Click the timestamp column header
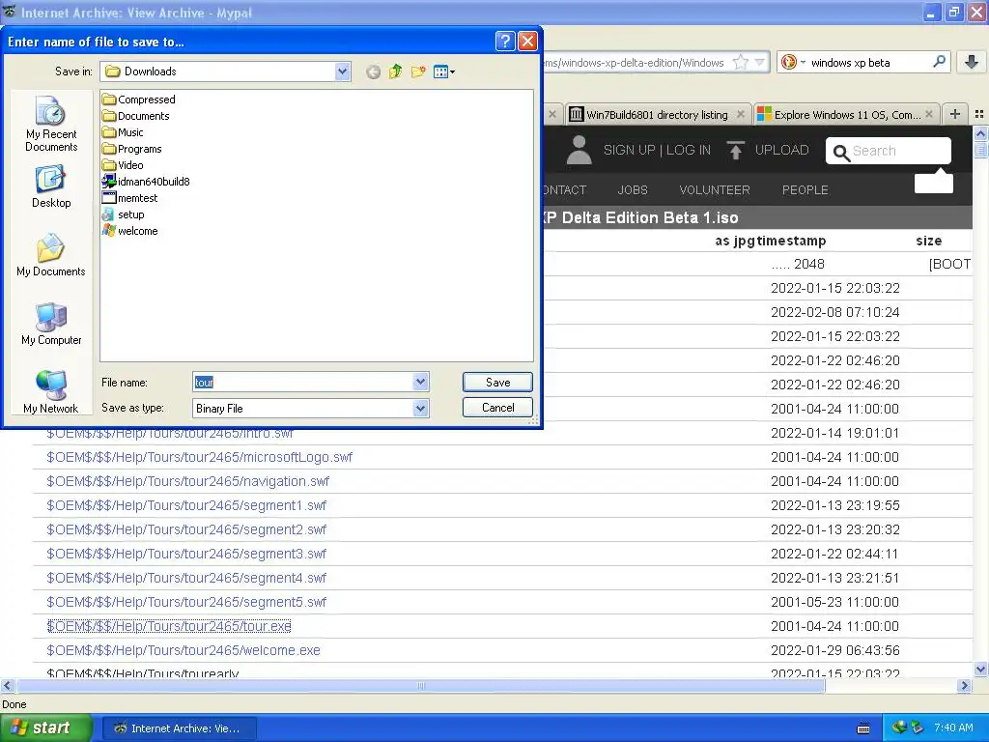The height and width of the screenshot is (742, 989). coord(791,241)
